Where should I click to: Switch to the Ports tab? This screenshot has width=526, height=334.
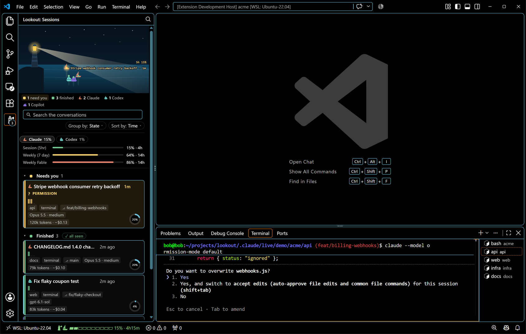click(x=282, y=233)
